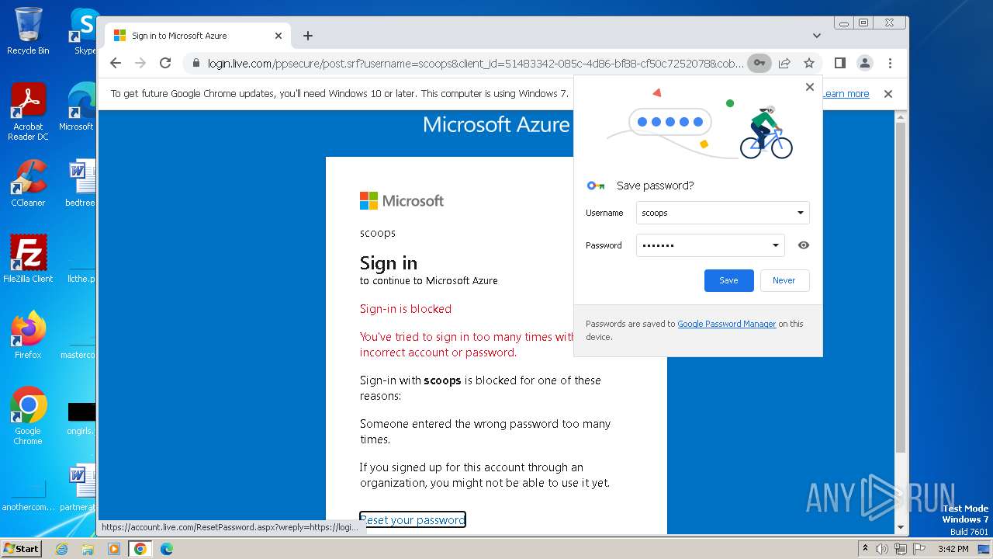Open the Firefox desktop icon
The width and height of the screenshot is (993, 559).
28,335
